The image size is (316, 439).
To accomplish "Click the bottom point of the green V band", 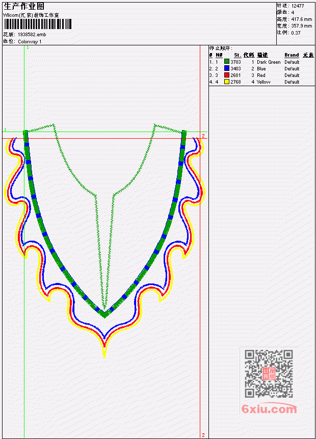I will [x=104, y=315].
